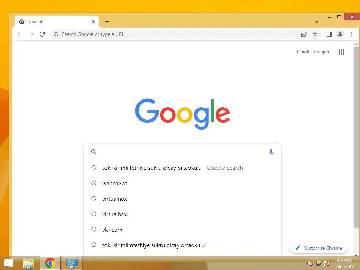Open the network tray icon

click(x=318, y=263)
